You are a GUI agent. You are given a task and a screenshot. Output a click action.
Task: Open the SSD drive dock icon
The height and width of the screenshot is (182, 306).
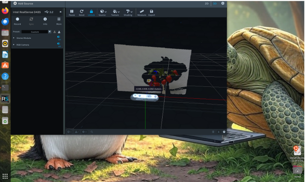pyautogui.click(x=5, y=110)
